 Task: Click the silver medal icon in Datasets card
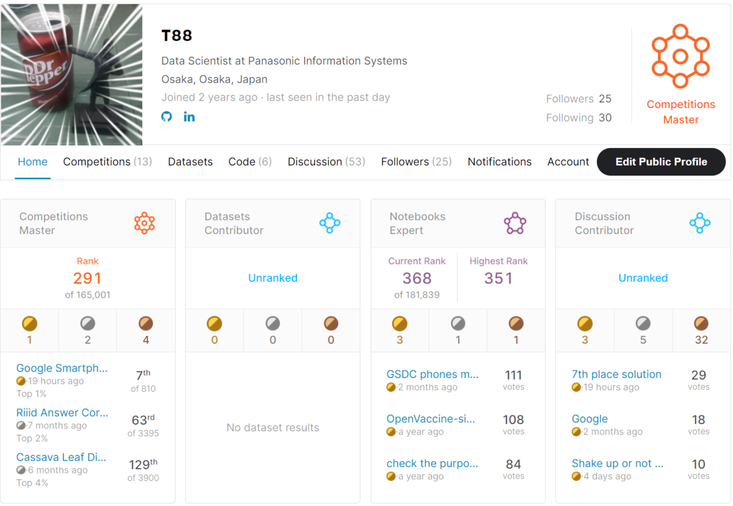click(273, 323)
